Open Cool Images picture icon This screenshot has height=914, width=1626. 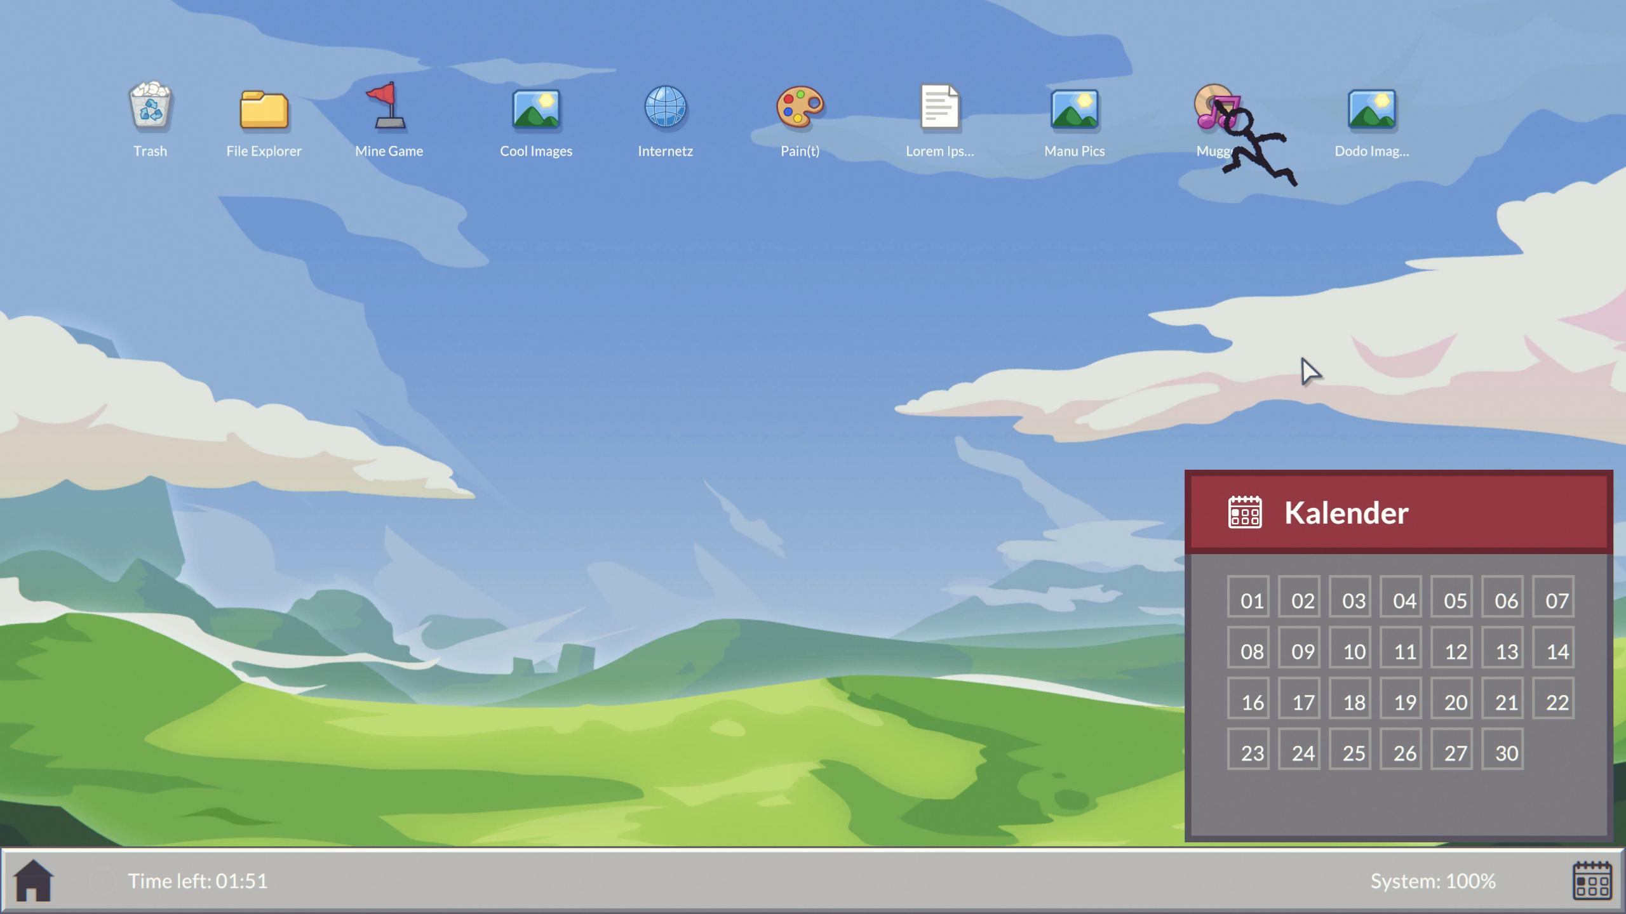click(x=535, y=109)
